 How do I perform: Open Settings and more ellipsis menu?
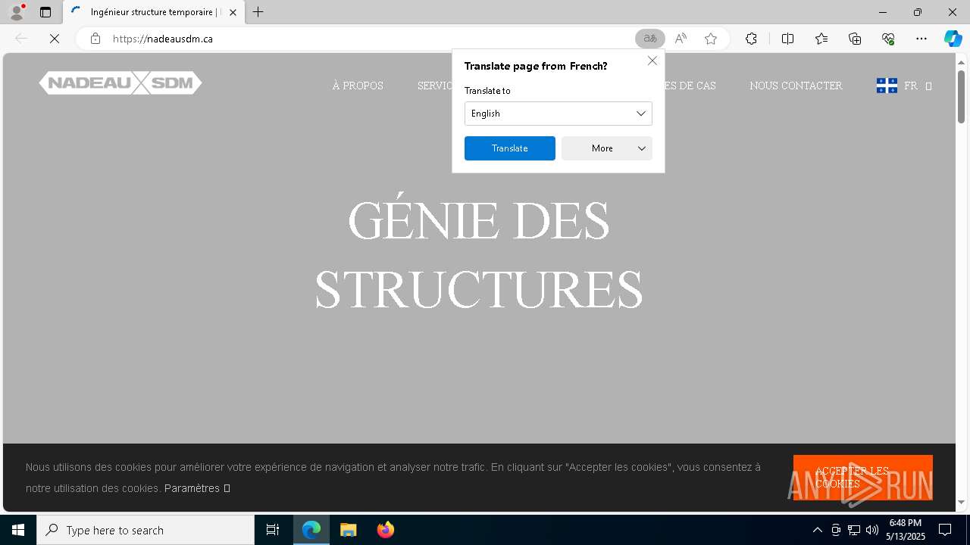point(921,39)
